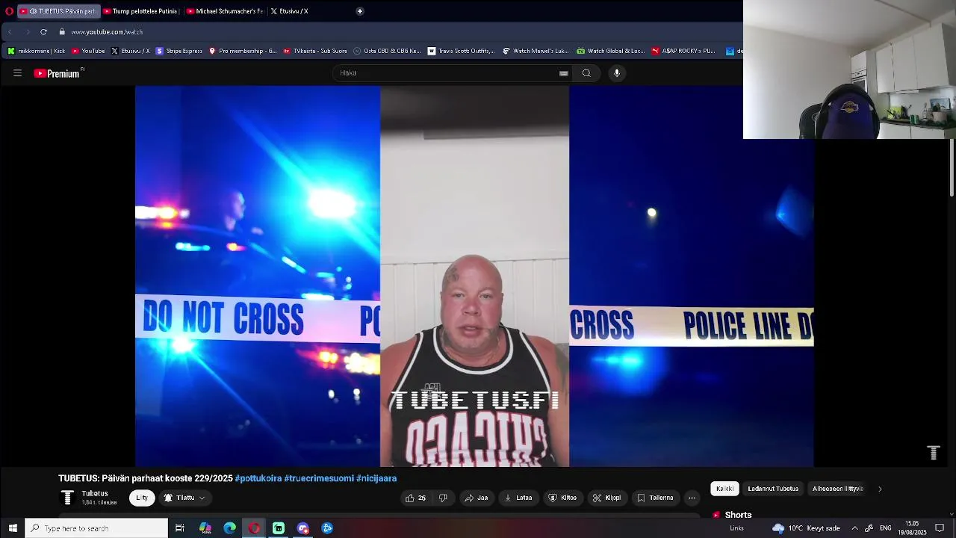Screen dimensions: 956x538
Task: Click the ENG language indicator
Action: (885, 528)
